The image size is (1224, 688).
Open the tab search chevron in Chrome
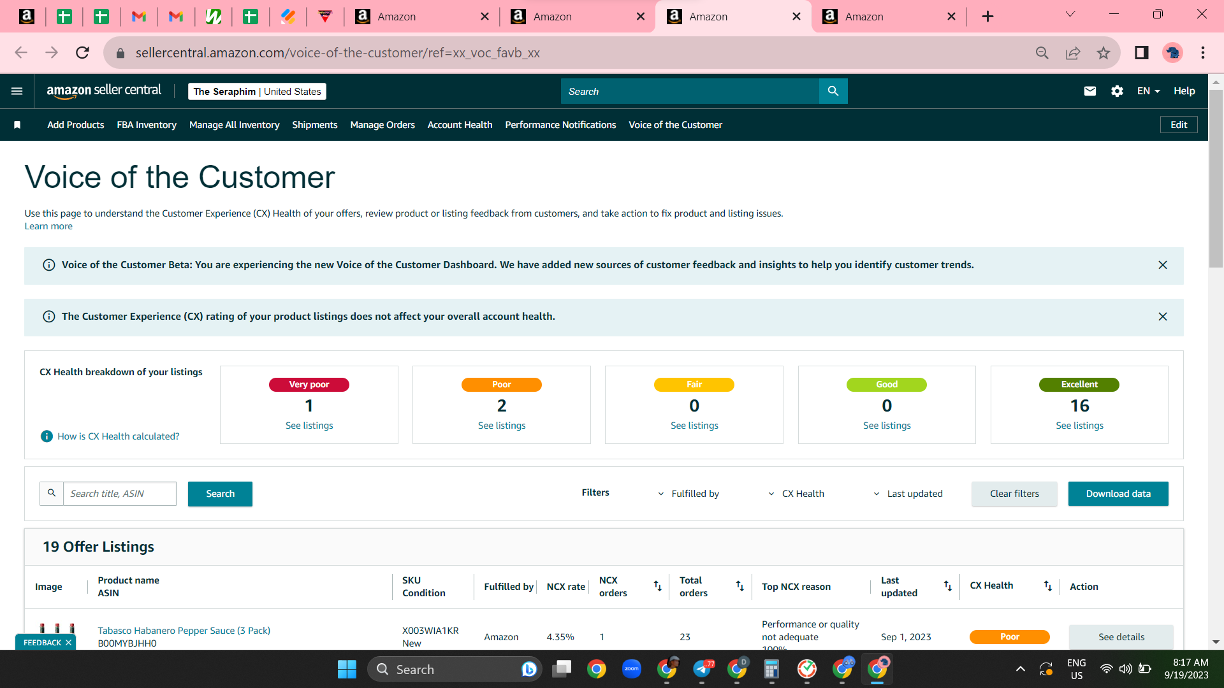coord(1070,15)
